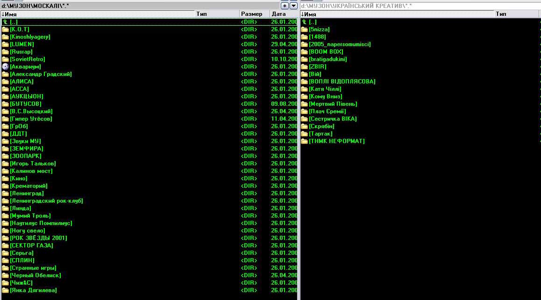
Task: Select the [Ногу свело] folder name
Action: pyautogui.click(x=28, y=231)
